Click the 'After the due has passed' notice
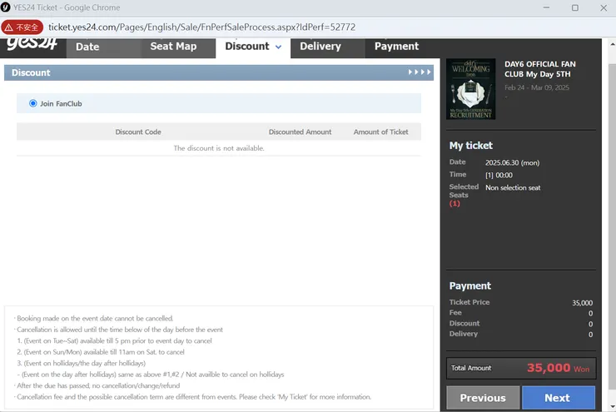The width and height of the screenshot is (616, 412). coord(97,385)
